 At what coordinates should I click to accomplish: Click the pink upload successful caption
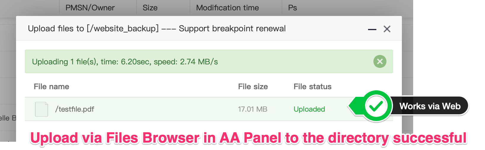tap(248, 138)
